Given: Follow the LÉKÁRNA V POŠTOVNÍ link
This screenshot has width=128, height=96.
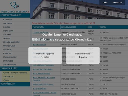Looking at the screenshot, I should 40,32.
